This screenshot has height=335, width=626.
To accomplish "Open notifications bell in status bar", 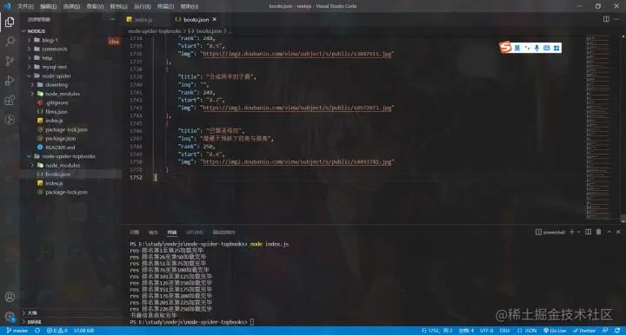I will (617, 331).
